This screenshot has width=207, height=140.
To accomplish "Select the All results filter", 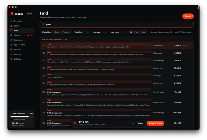I will click(x=131, y=32).
